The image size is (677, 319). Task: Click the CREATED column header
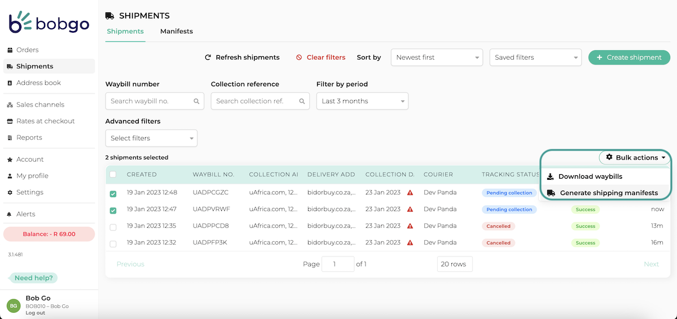(142, 175)
